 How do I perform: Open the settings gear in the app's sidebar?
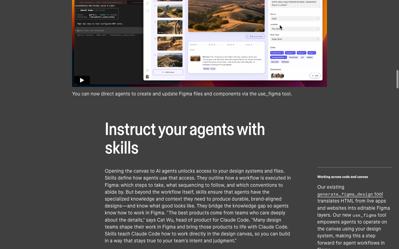point(147,70)
